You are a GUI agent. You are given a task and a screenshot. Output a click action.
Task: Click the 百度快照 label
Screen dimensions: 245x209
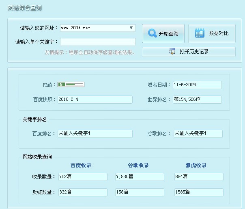44,100
